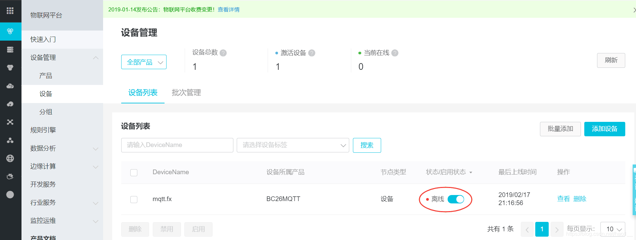This screenshot has width=636, height=240.
Task: Open 状态/启用状态 column filter
Action: pos(471,173)
